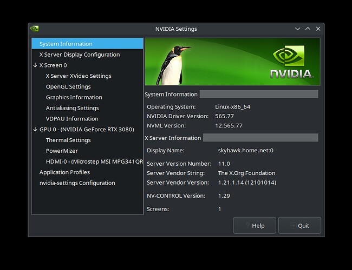The height and width of the screenshot is (270, 352).
Task: Maximize the NVIDIA Settings window
Action: pos(308,29)
